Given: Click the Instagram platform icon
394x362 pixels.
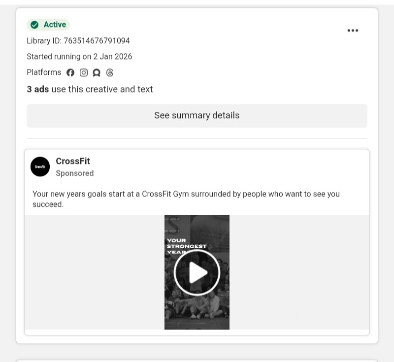Looking at the screenshot, I should click(x=84, y=73).
